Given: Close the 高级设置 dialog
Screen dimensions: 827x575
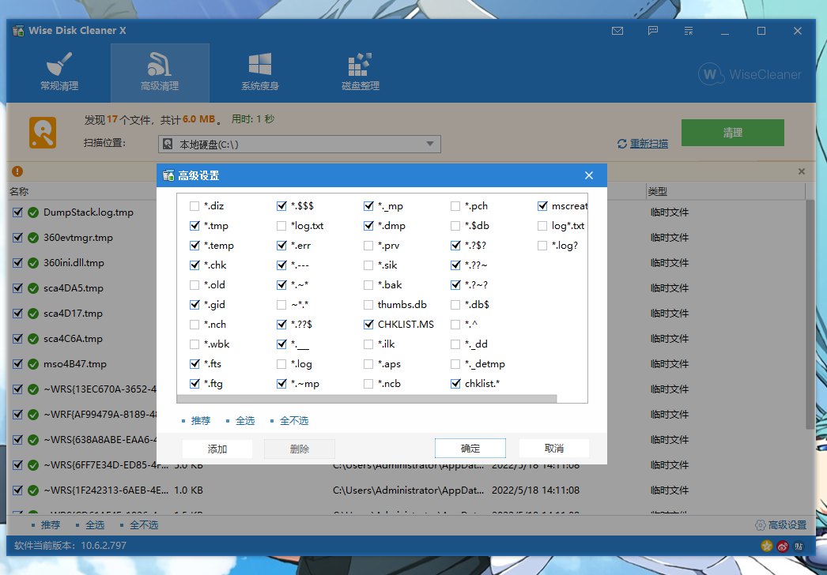Looking at the screenshot, I should tap(589, 175).
